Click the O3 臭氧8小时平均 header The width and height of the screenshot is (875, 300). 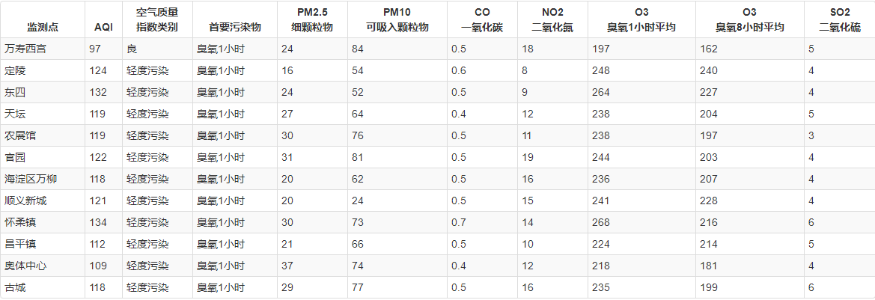(x=749, y=20)
